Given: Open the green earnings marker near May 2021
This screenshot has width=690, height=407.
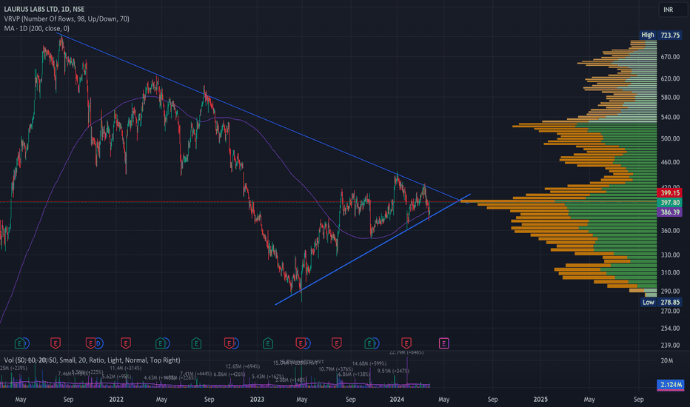Looking at the screenshot, I should click(19, 343).
